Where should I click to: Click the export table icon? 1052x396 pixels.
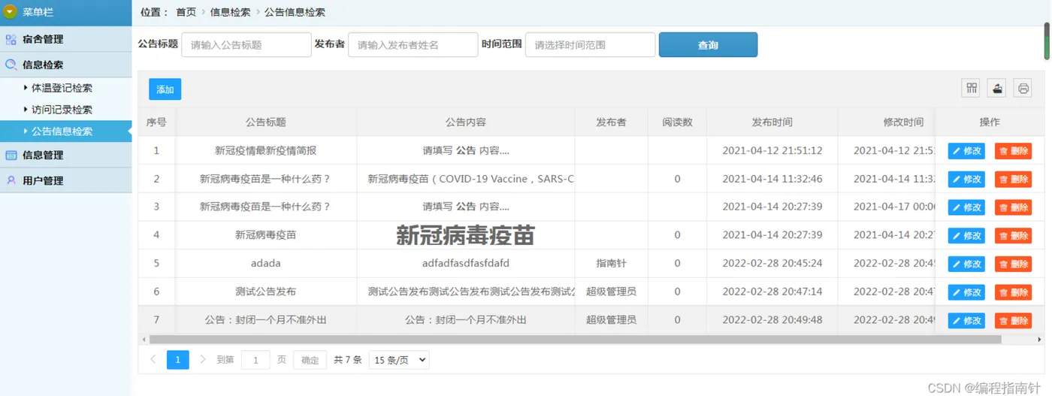click(997, 89)
